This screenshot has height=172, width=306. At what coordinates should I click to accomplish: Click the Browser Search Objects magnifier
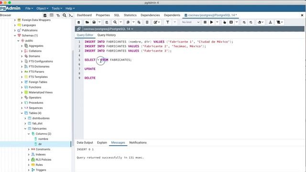[x=65, y=15]
